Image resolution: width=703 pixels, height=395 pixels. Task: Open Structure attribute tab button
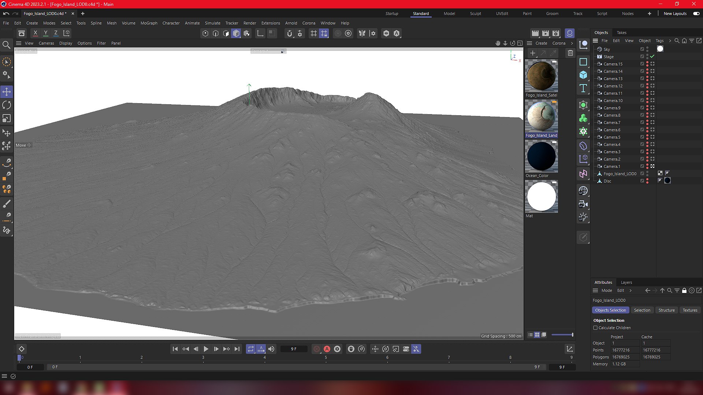(666, 310)
